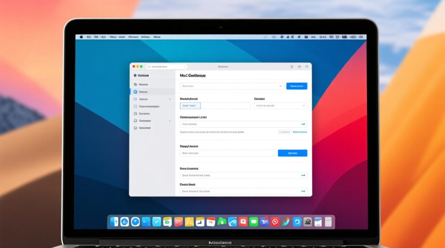445x248 pixels.
Task: Open the green leaf-shaped app in the Dock
Action: pyautogui.click(x=222, y=222)
